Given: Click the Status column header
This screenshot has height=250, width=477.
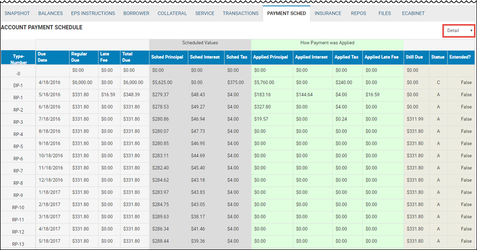Looking at the screenshot, I should tap(438, 57).
